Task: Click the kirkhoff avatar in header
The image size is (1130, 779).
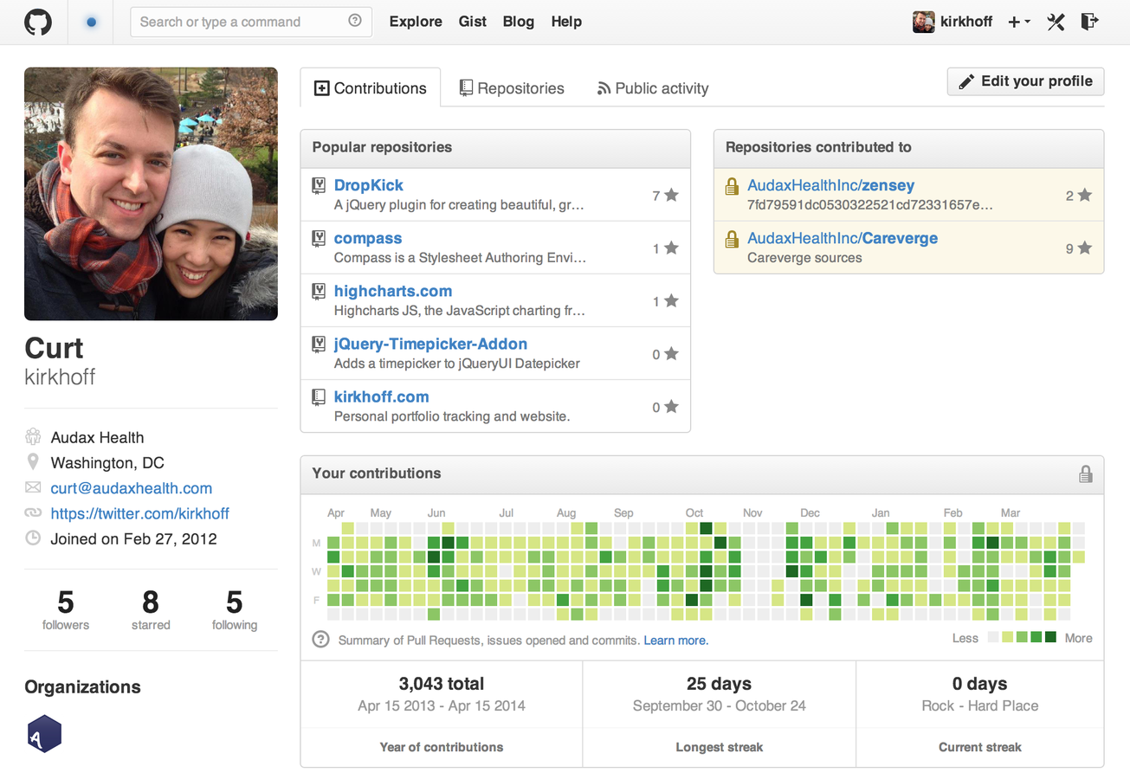Action: point(923,22)
